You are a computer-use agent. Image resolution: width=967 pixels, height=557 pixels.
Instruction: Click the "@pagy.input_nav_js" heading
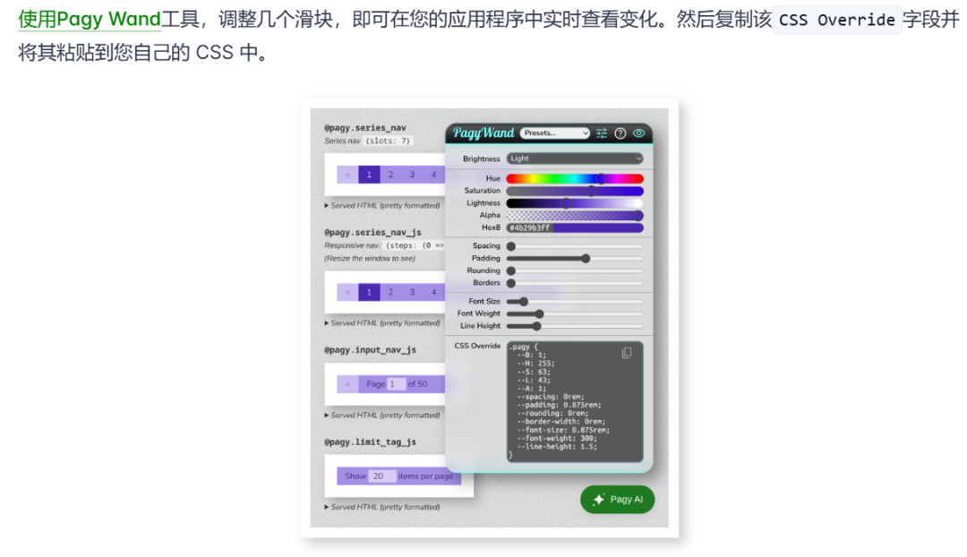point(370,350)
